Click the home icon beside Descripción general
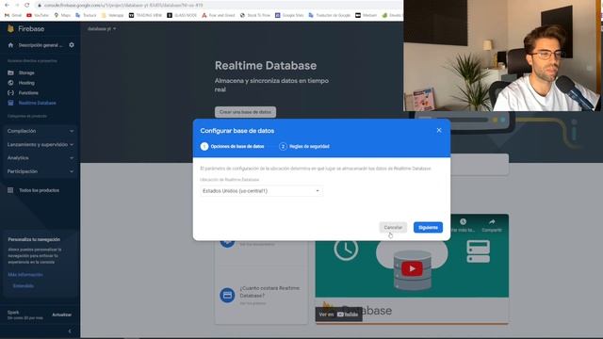 pos(10,45)
